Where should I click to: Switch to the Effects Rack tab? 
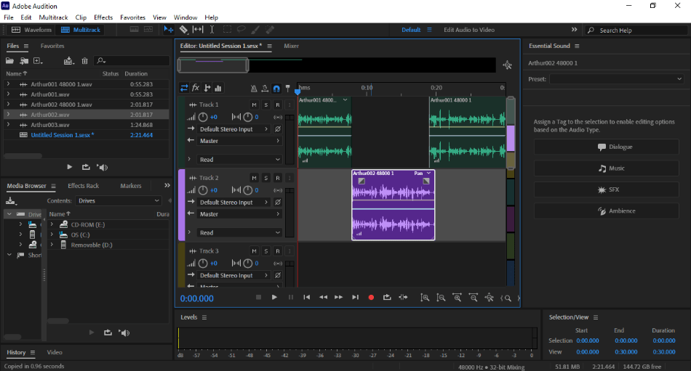[84, 186]
